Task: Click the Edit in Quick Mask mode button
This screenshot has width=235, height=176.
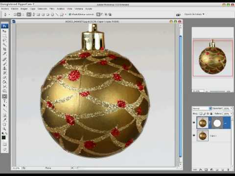Action: (x=4, y=144)
